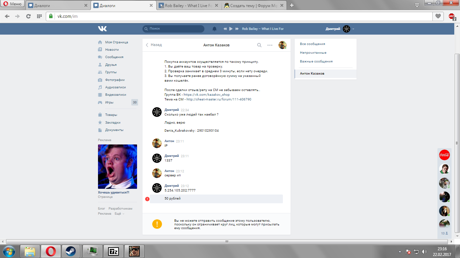
Task: Open Новости in the left sidebar
Action: tap(112, 50)
